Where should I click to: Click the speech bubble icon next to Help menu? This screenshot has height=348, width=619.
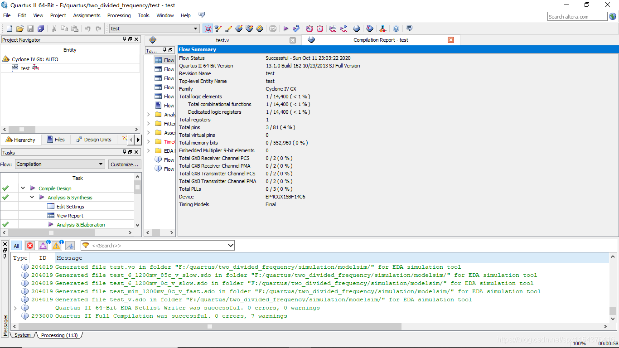(202, 15)
